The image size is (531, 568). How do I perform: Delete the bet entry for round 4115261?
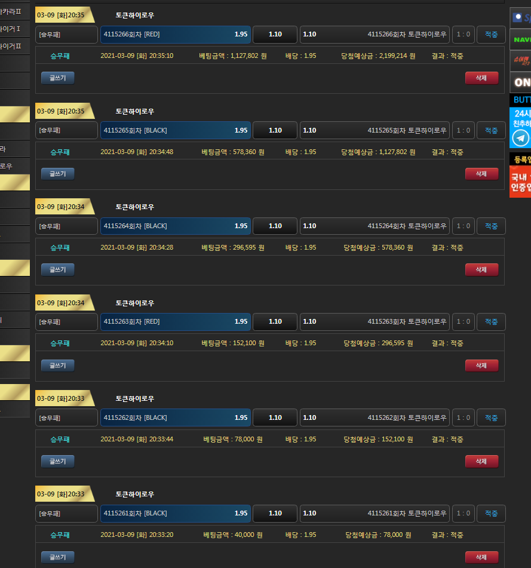481,557
